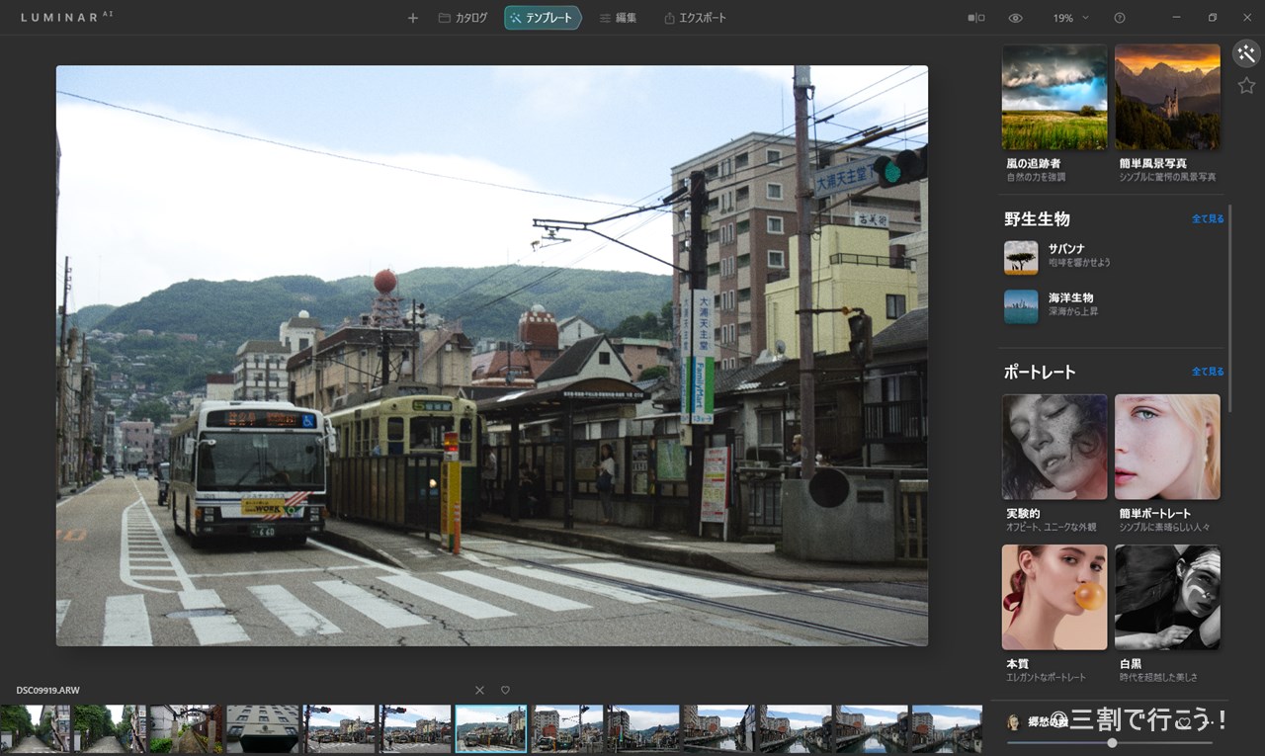Reject the photo with the X icon
Screen dimensions: 1265x756
(479, 690)
